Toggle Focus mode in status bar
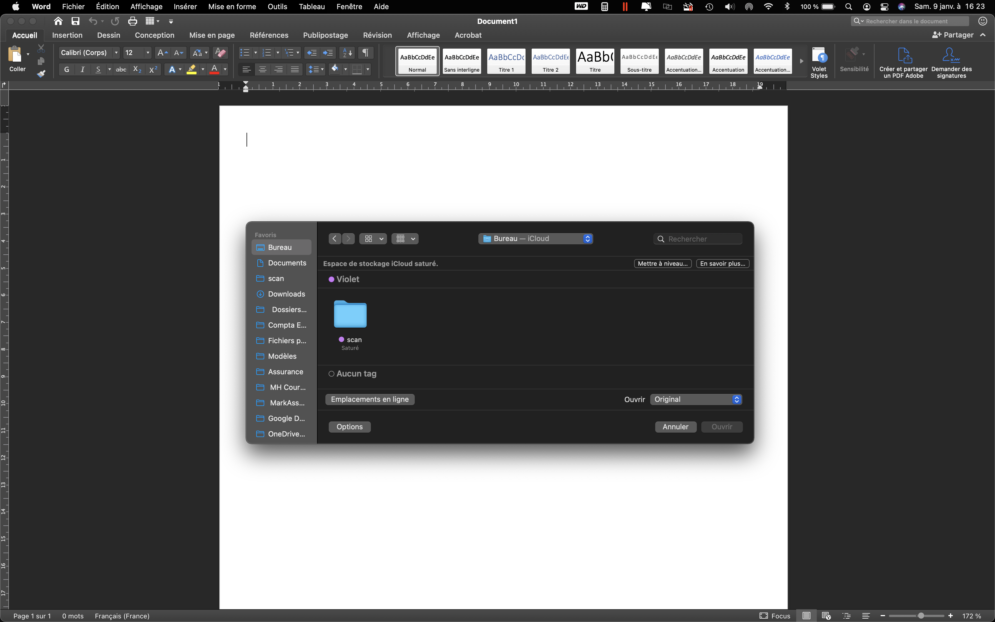Viewport: 995px width, 622px height. [775, 616]
